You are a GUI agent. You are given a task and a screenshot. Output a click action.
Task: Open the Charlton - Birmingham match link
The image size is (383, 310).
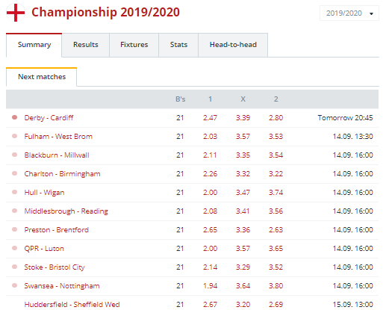pos(62,174)
